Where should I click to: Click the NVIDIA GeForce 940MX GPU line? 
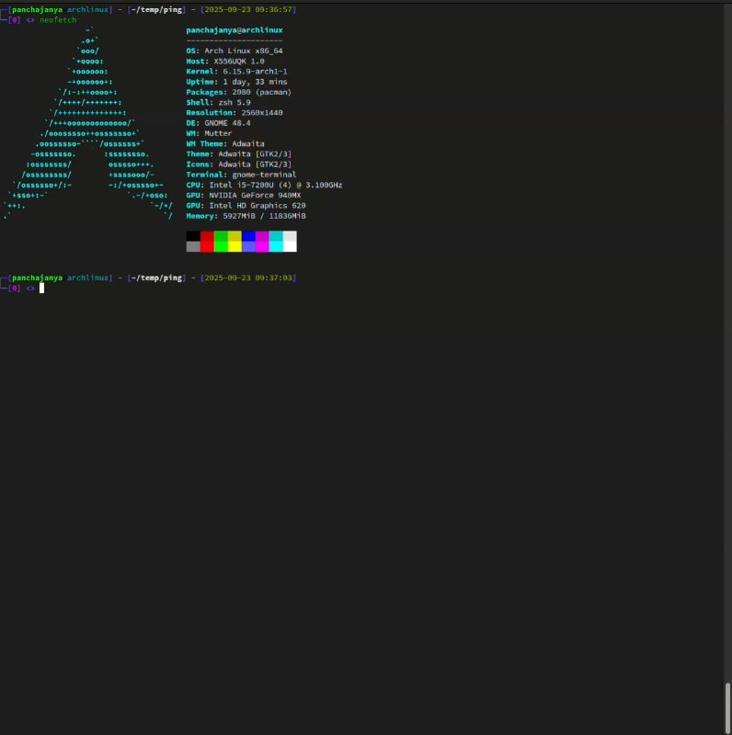coord(243,195)
